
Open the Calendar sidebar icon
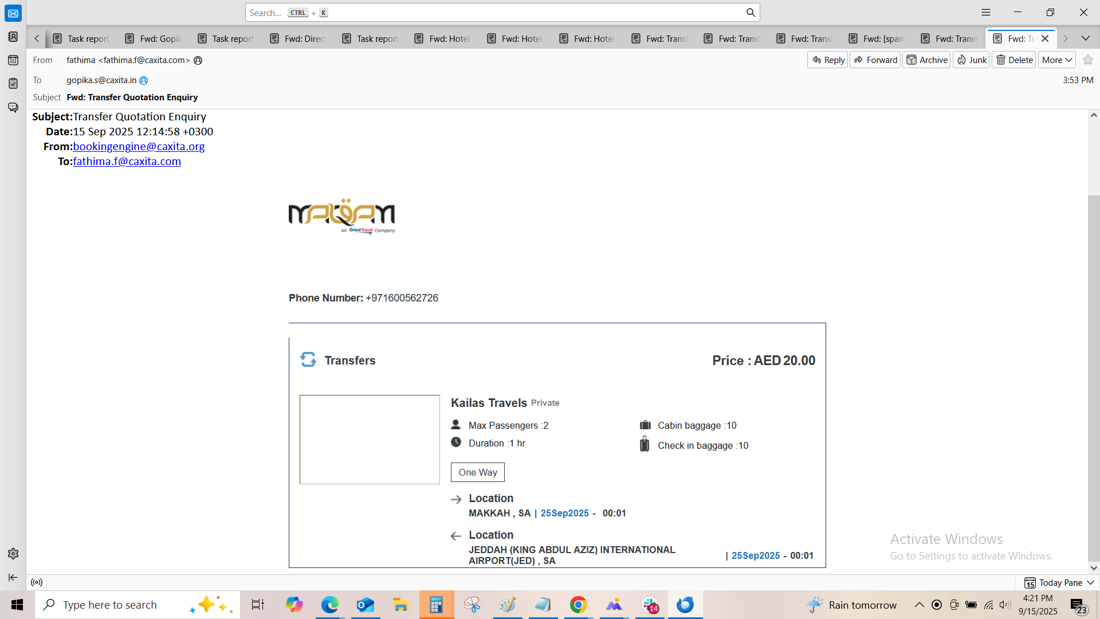[x=13, y=60]
